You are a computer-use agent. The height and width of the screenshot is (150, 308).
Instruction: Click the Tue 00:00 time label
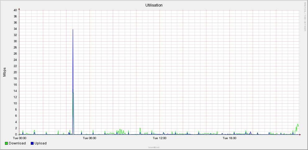coord(20,138)
